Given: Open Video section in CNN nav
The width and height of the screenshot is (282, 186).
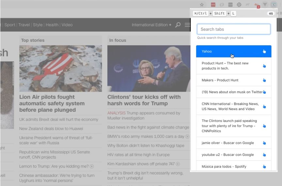Looking at the screenshot, I should [67, 25].
